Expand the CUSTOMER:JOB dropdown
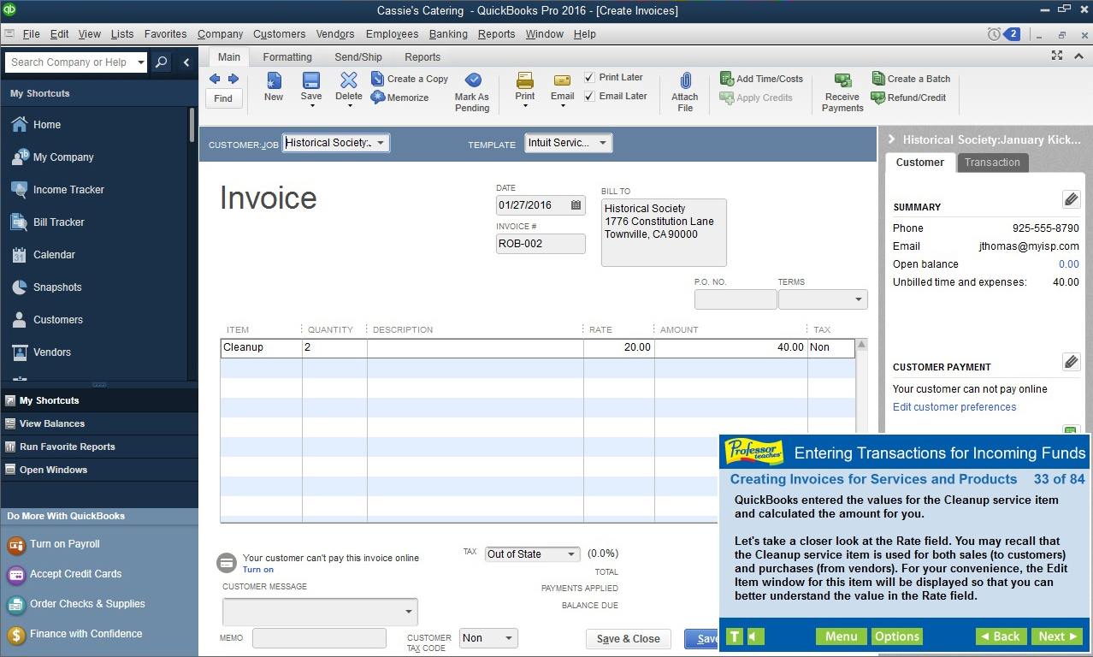 click(380, 142)
